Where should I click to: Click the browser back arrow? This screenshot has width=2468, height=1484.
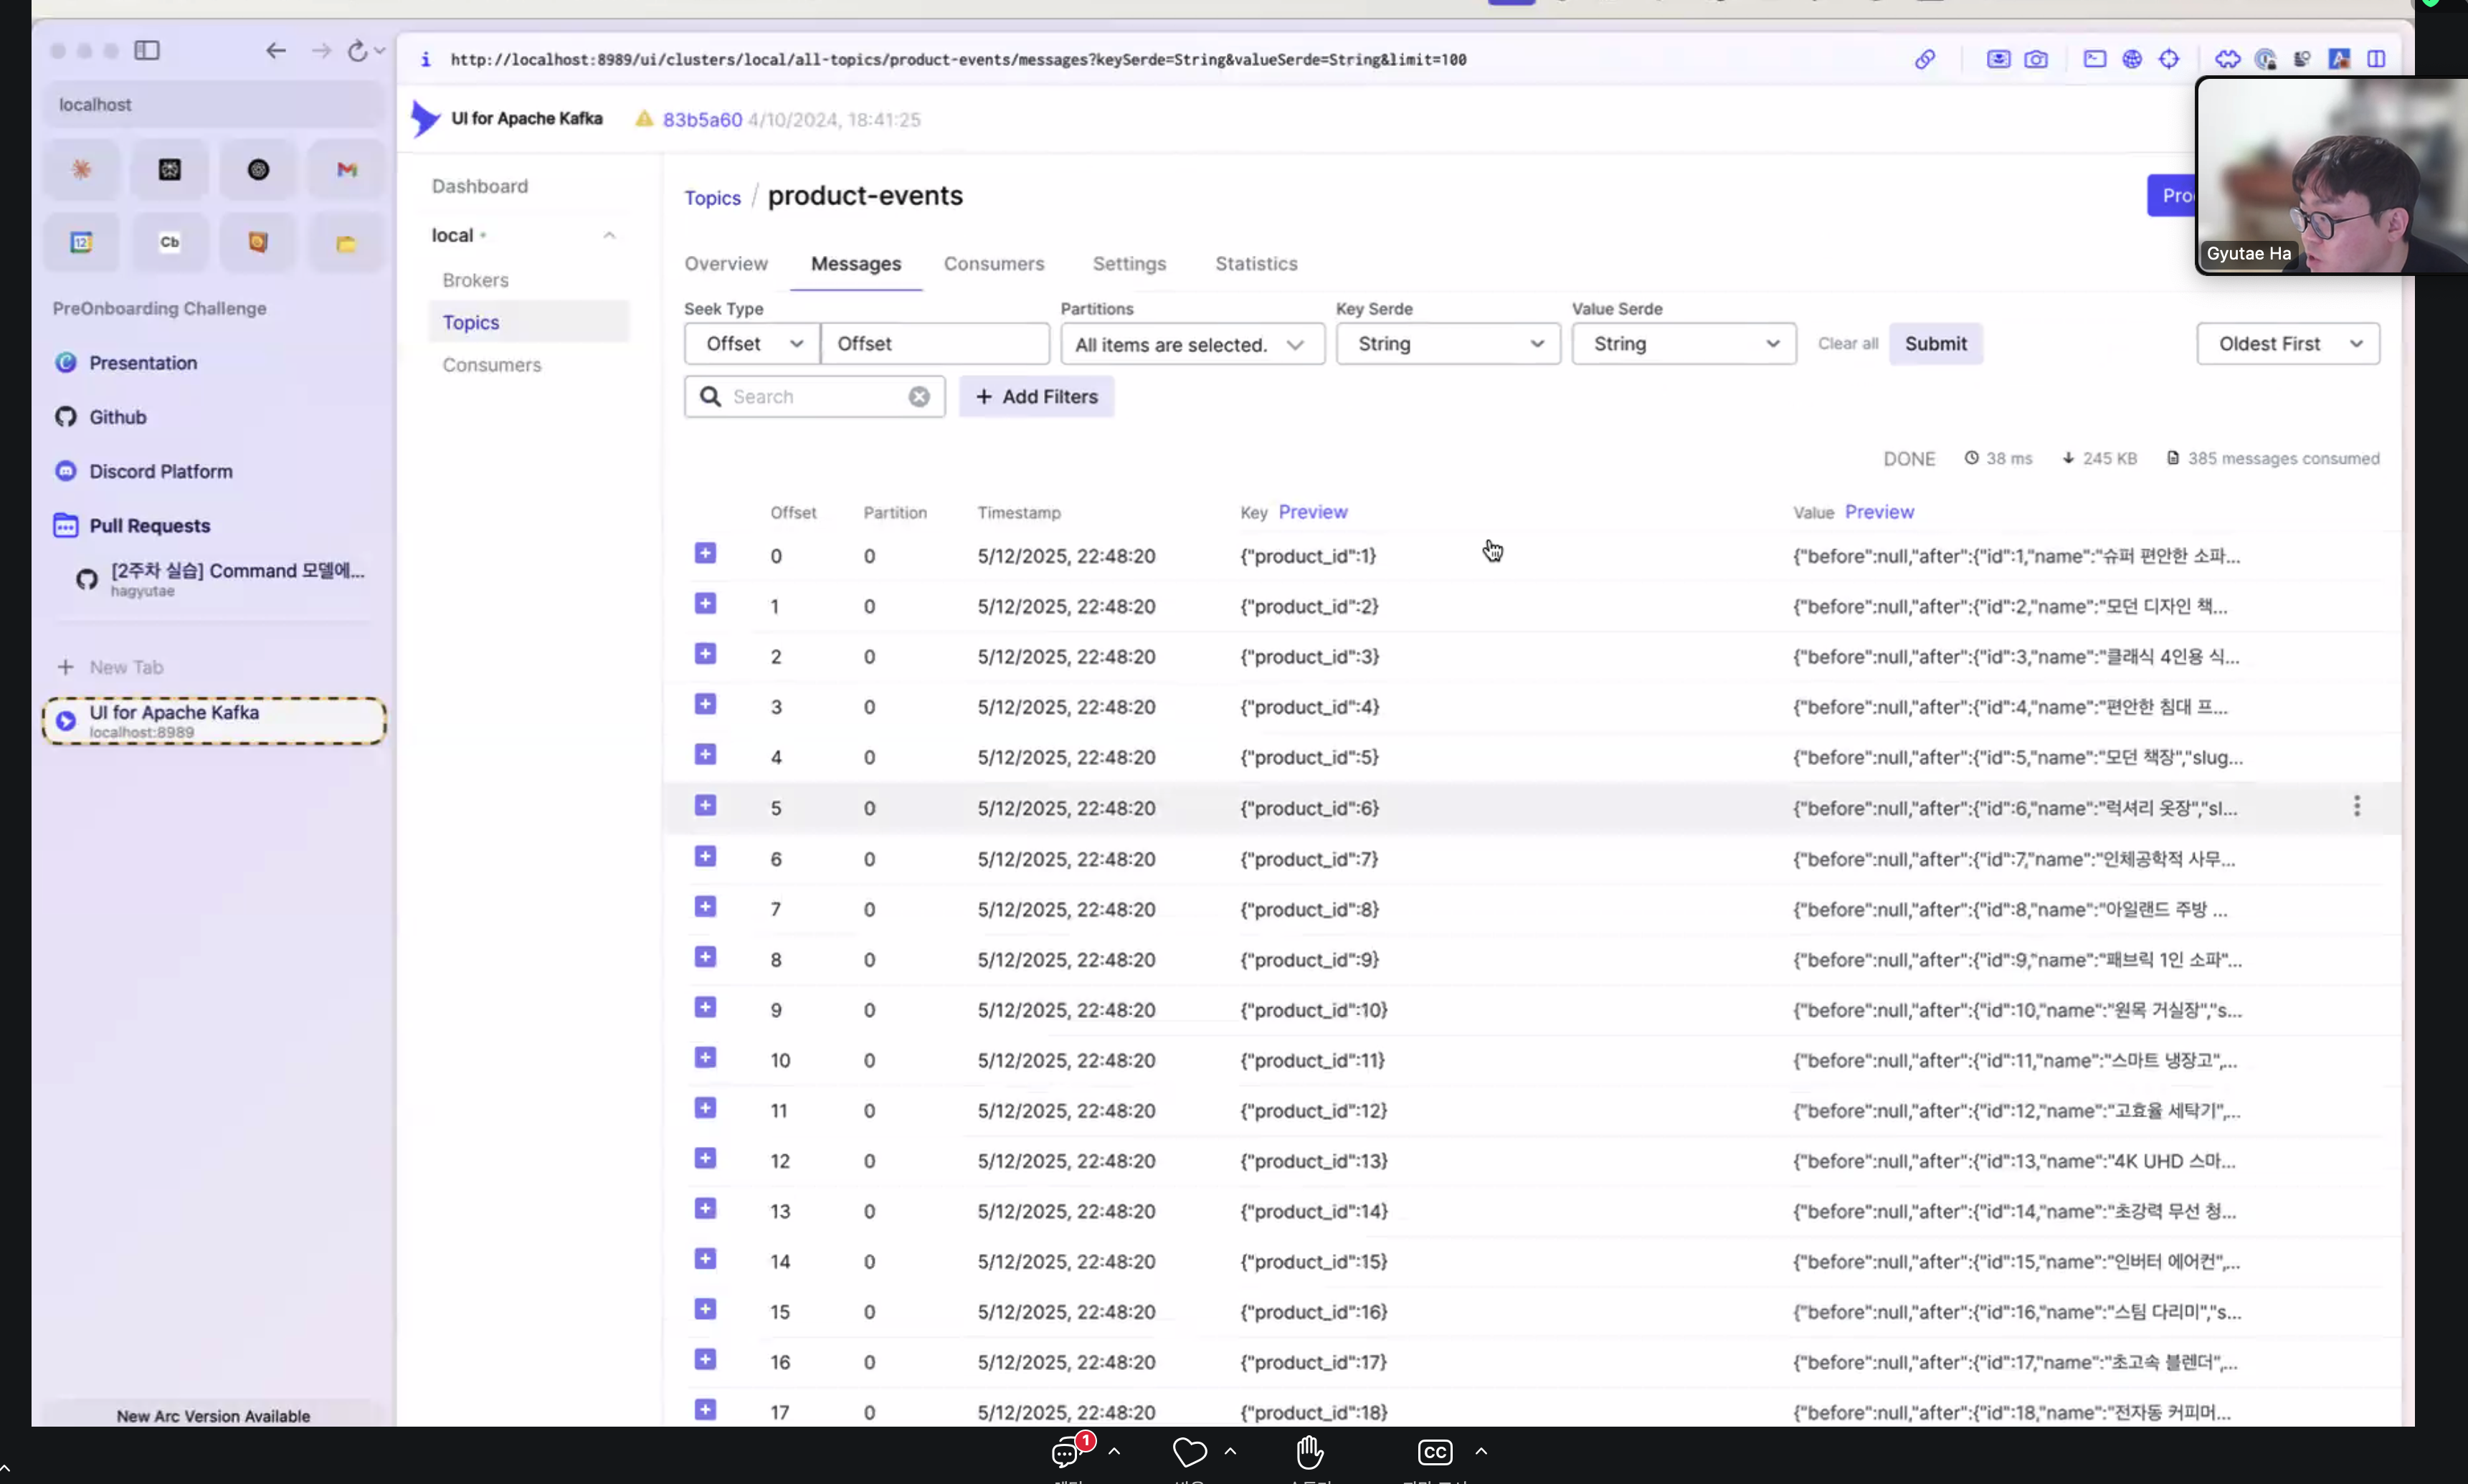pyautogui.click(x=276, y=51)
